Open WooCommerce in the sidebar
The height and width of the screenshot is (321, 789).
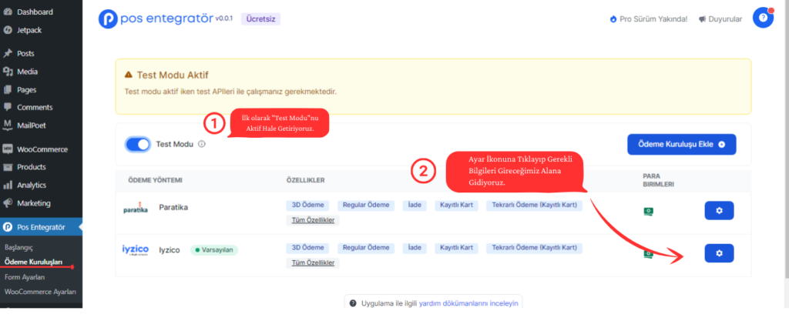(x=42, y=149)
